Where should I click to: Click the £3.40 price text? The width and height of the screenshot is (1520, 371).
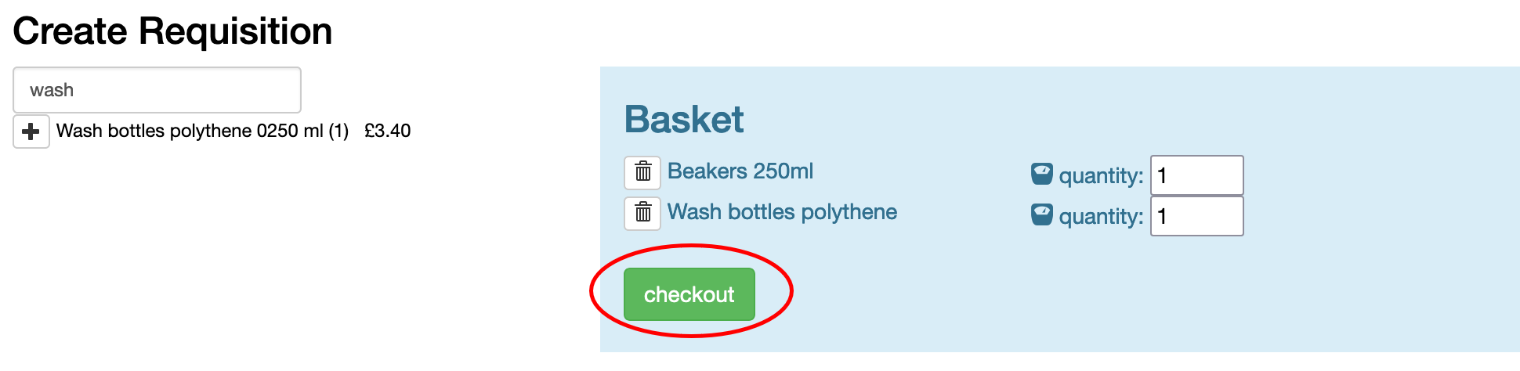tap(387, 131)
